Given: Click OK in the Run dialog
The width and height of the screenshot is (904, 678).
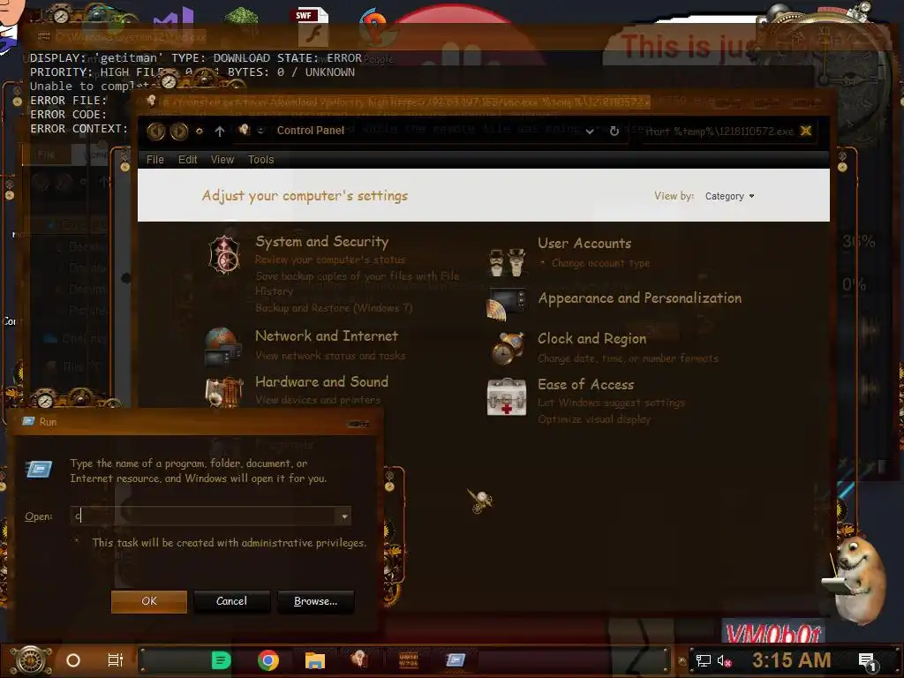Looking at the screenshot, I should (148, 601).
